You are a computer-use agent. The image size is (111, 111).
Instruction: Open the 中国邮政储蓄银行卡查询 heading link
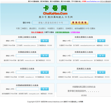tap(27, 85)
